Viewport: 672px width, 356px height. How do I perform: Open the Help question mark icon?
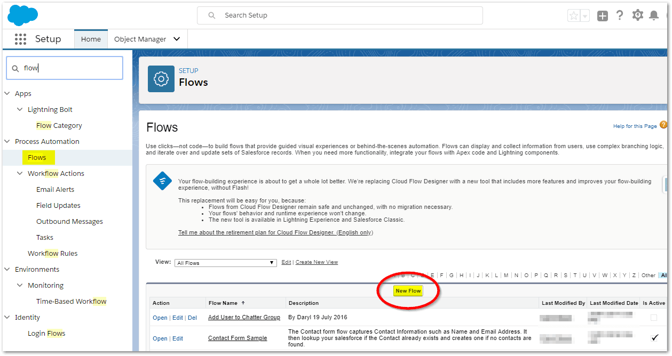pyautogui.click(x=620, y=15)
